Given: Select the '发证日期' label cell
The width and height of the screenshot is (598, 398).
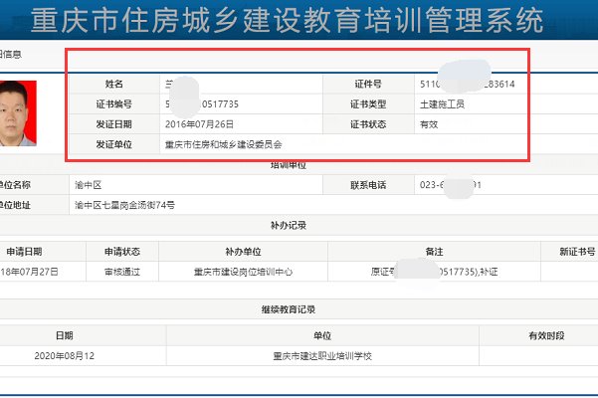Looking at the screenshot, I should coord(114,124).
